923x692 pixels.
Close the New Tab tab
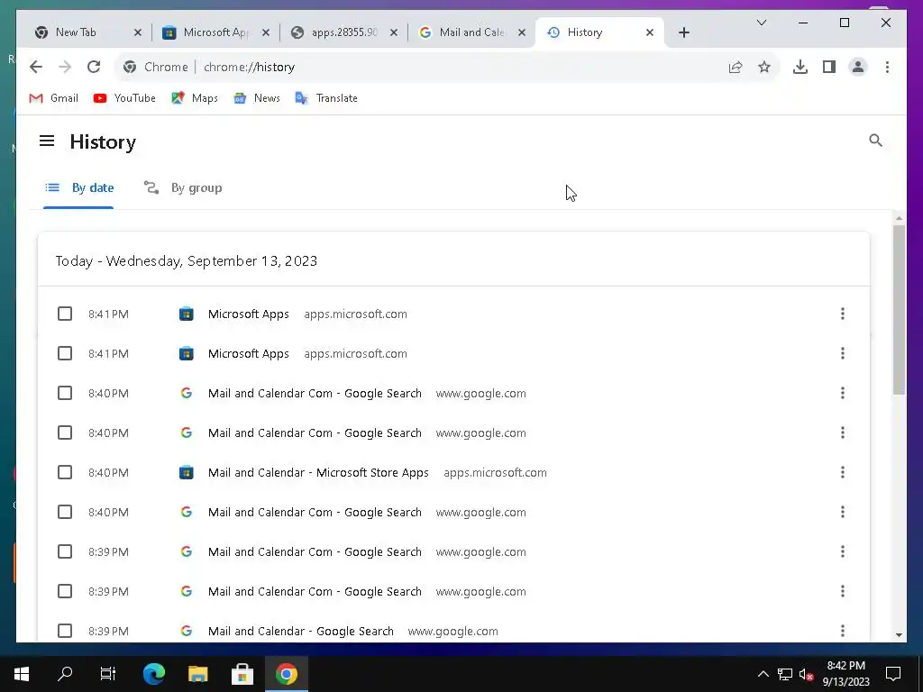pos(137,32)
